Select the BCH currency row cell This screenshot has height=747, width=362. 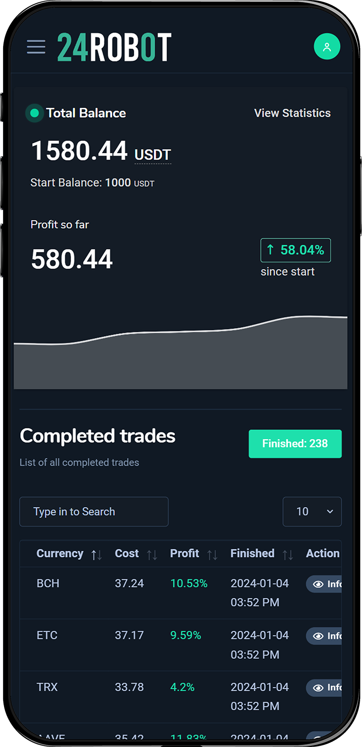point(48,583)
